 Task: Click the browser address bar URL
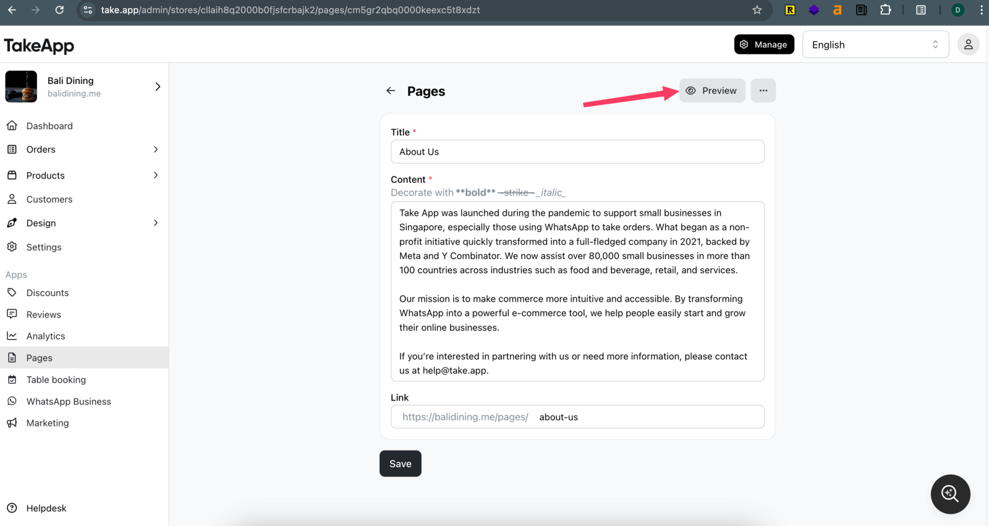tap(291, 10)
